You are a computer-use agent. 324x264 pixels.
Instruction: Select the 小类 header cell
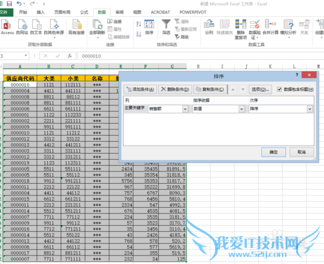pyautogui.click(x=73, y=78)
